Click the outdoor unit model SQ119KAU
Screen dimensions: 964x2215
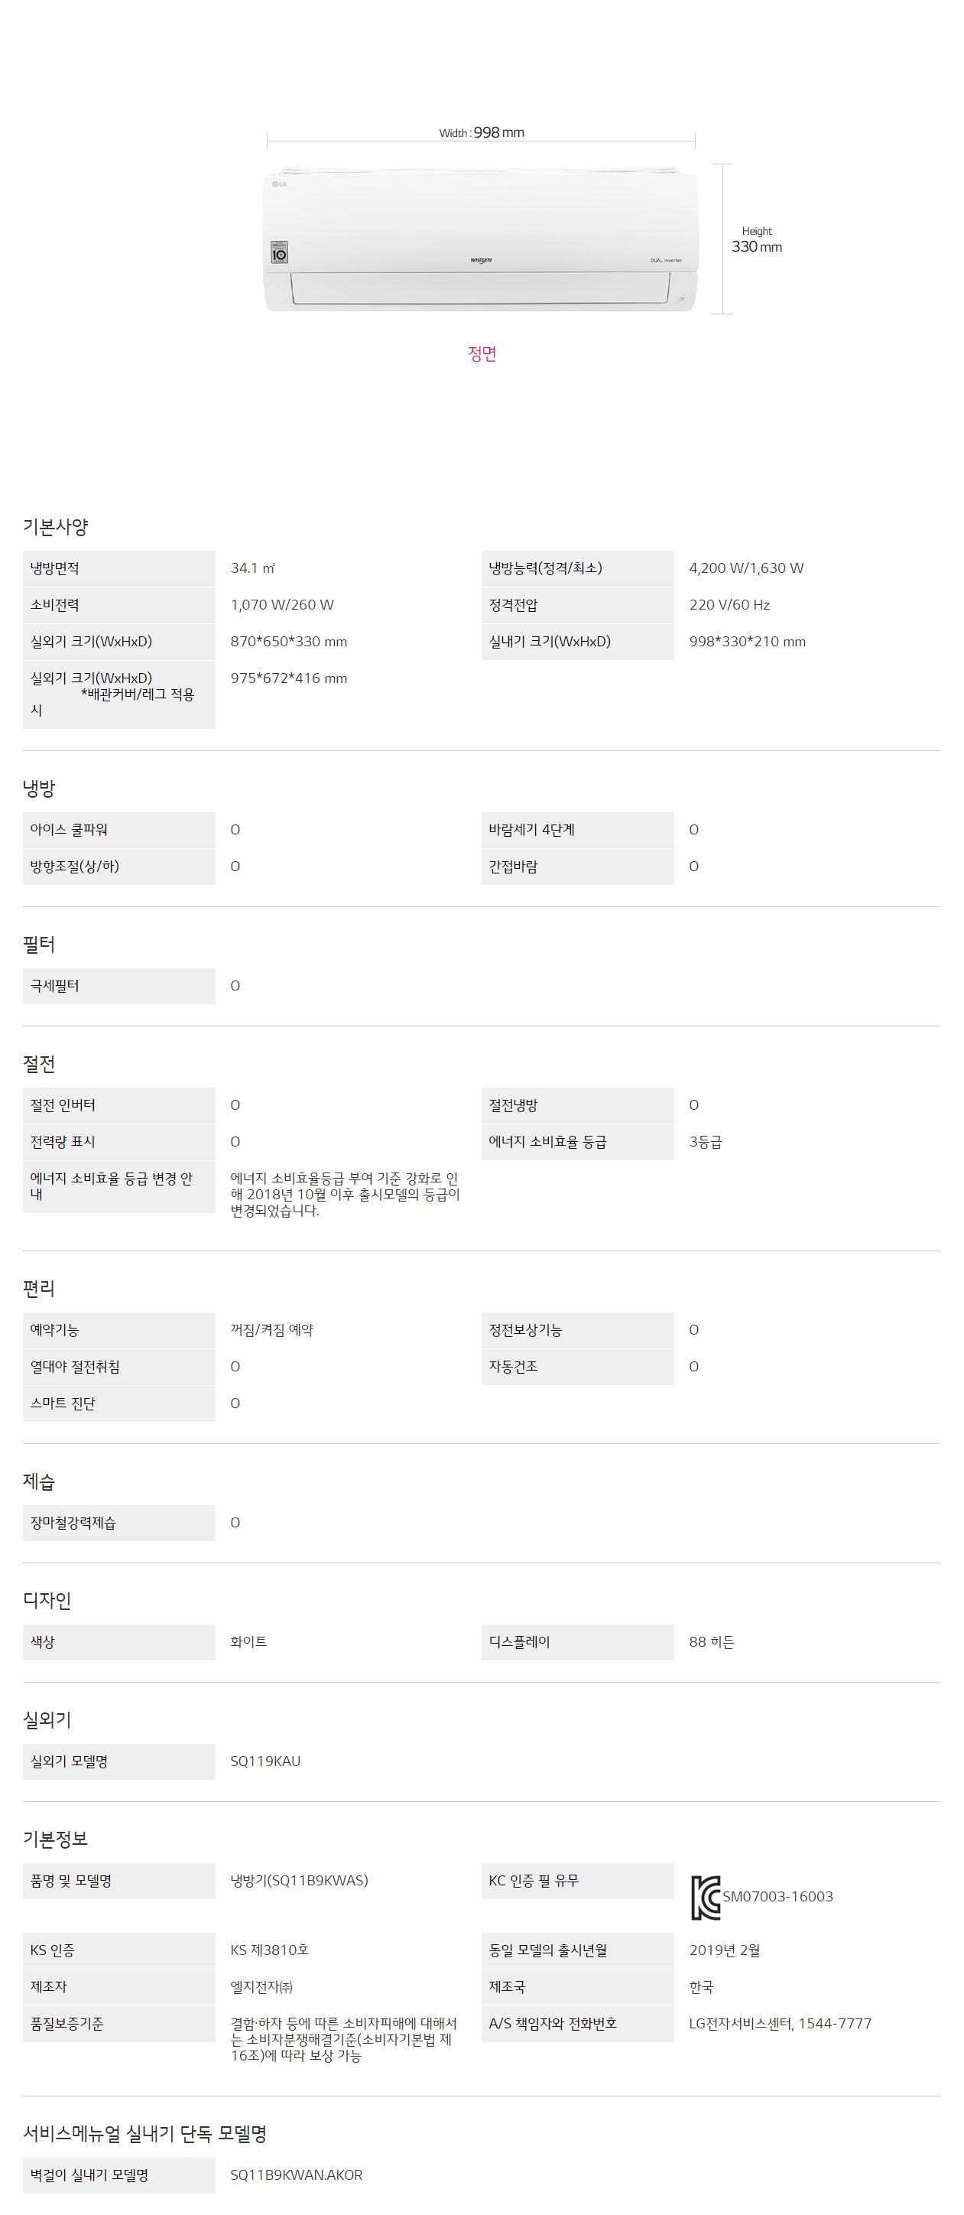coord(265,1761)
